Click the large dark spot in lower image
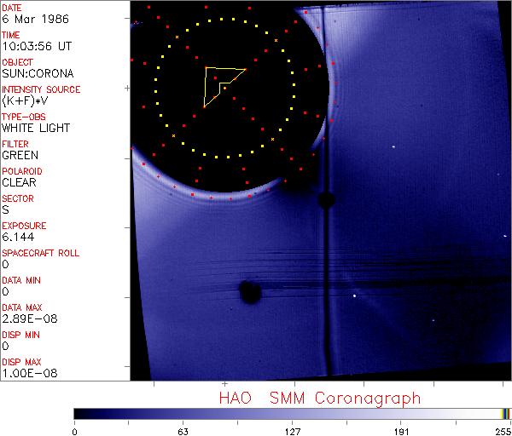The image size is (512, 436). [250, 292]
